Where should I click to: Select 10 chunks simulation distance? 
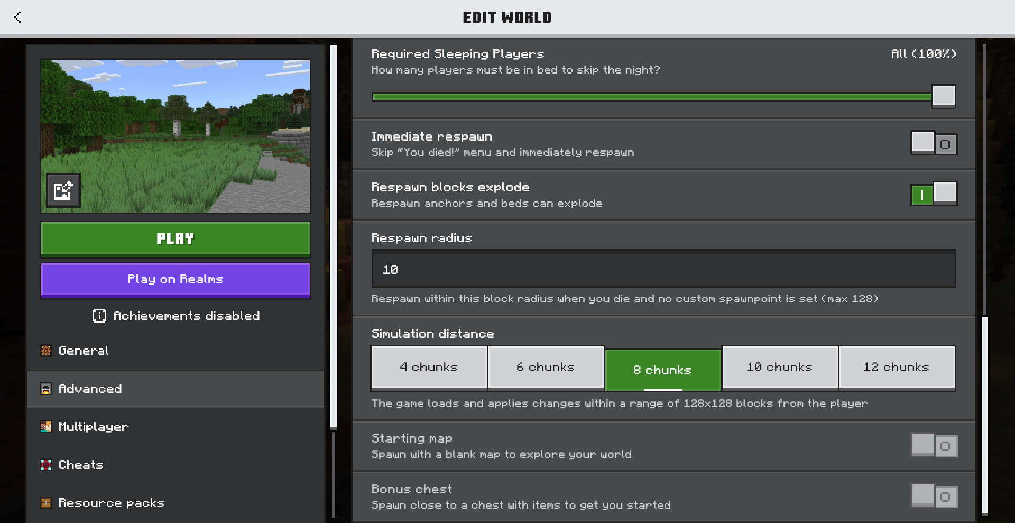[x=779, y=368]
